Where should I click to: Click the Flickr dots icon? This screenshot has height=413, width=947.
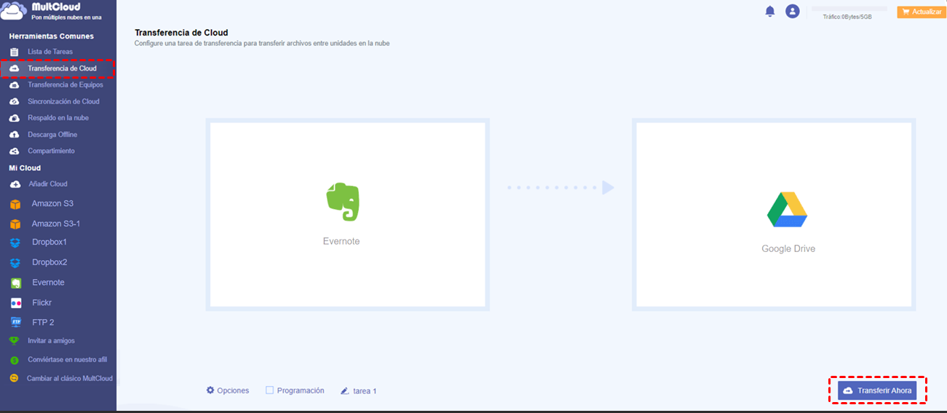click(16, 303)
